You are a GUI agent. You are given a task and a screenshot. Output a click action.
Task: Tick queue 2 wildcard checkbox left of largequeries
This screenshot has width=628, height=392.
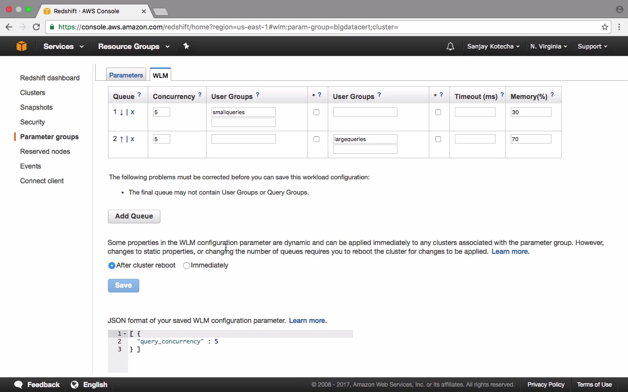pyautogui.click(x=316, y=139)
